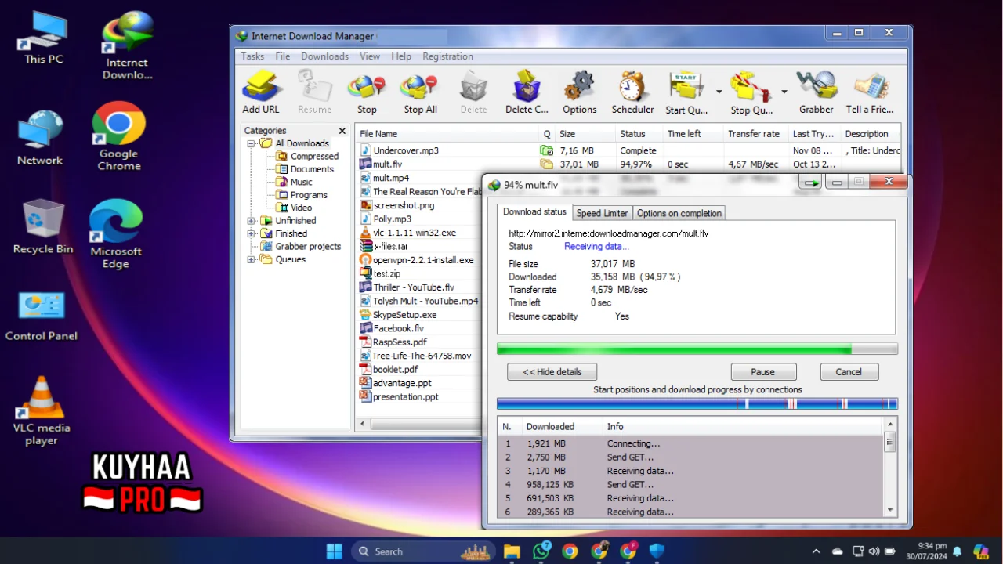Select connection 3 row in list

click(x=690, y=471)
